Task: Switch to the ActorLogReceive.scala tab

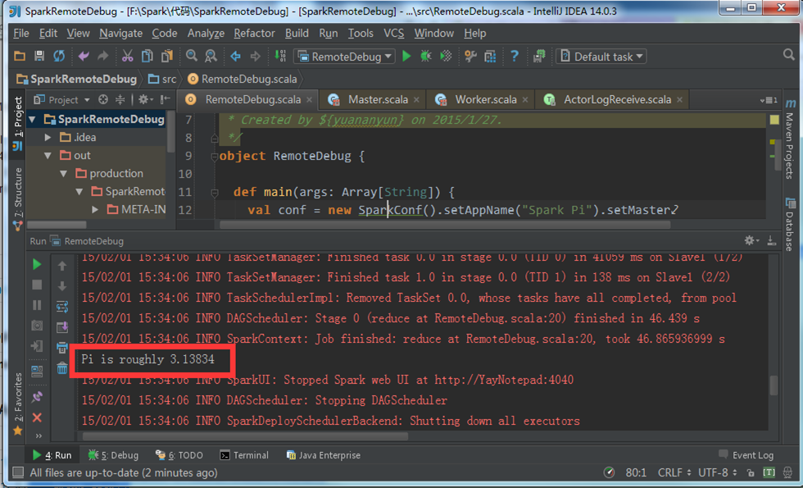Action: [x=610, y=99]
